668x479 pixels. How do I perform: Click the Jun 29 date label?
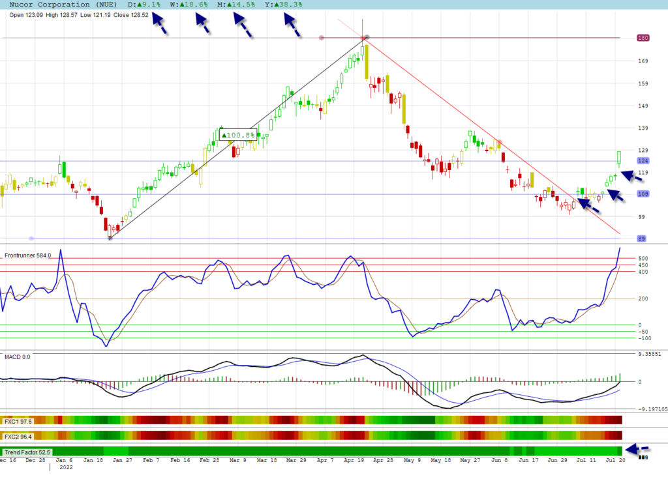pyautogui.click(x=557, y=460)
